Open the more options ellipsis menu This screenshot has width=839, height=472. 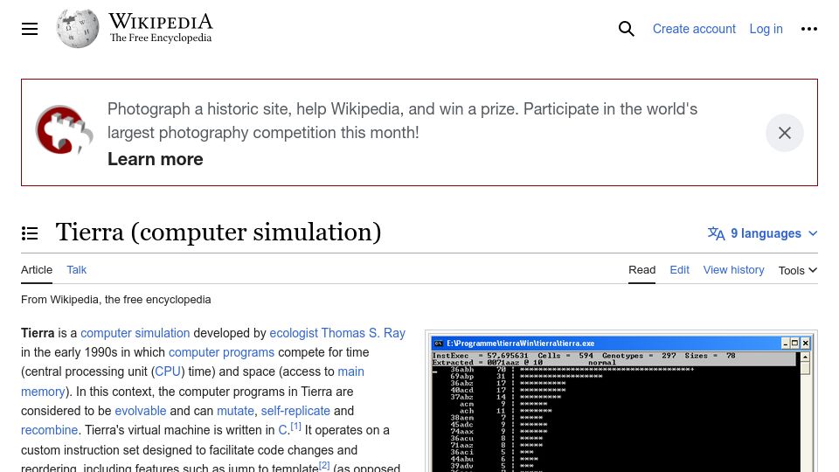click(x=808, y=29)
